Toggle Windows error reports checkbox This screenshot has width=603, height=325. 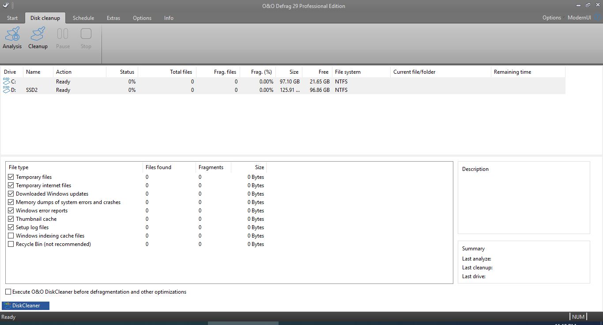coord(11,211)
